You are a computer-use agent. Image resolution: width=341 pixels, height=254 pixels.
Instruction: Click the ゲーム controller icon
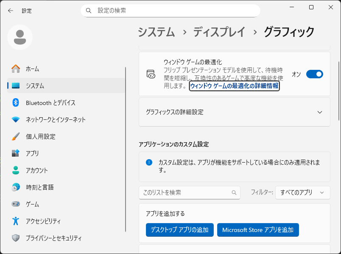pyautogui.click(x=16, y=204)
